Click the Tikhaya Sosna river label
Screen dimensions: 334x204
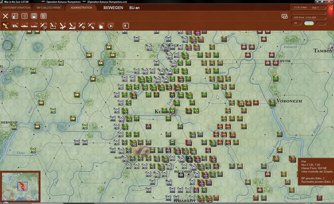[273, 150]
